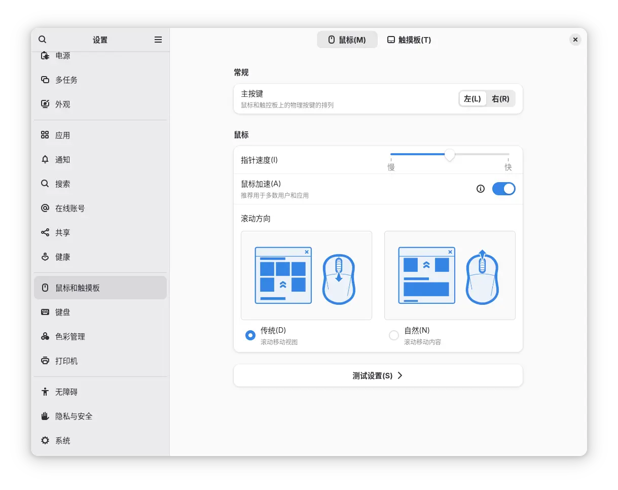Choose 传统 traditional scrolling radio button
618x490 pixels.
click(x=250, y=335)
